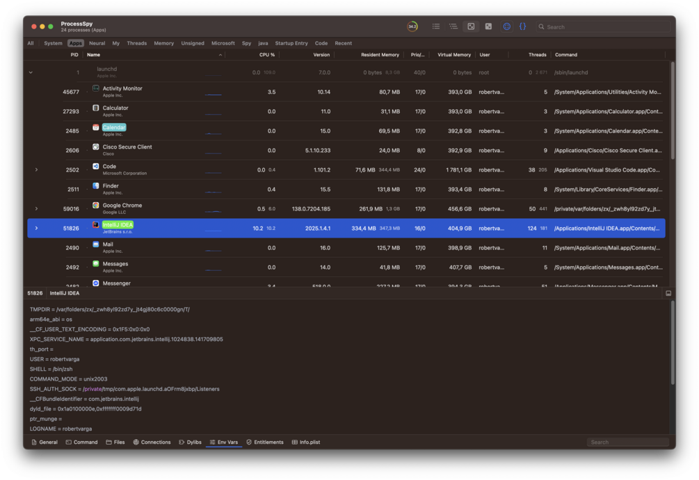Image resolution: width=699 pixels, height=480 pixels.
Task: Click the Cisco Secure Client icon
Action: pos(96,147)
